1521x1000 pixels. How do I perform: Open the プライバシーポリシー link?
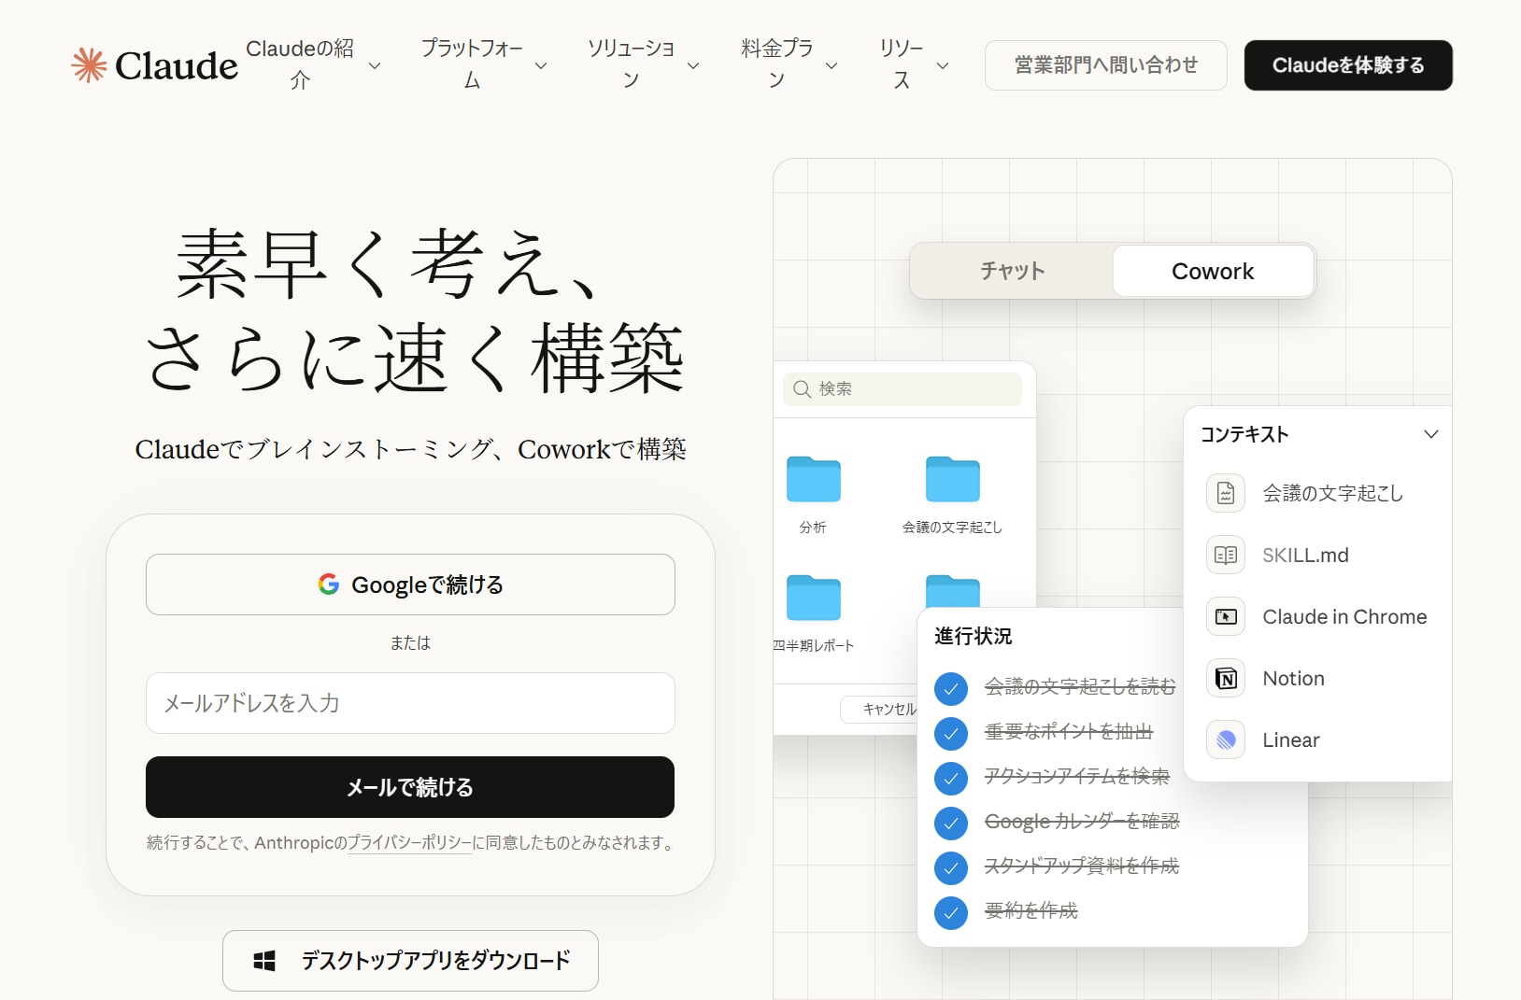click(409, 843)
